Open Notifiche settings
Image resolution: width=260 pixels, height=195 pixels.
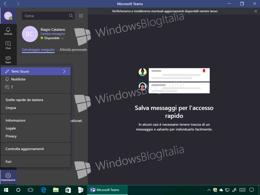[36, 79]
